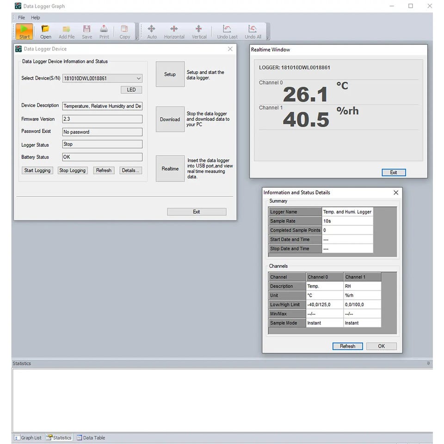Click the 'Temp.' description cell

pyautogui.click(x=325, y=286)
